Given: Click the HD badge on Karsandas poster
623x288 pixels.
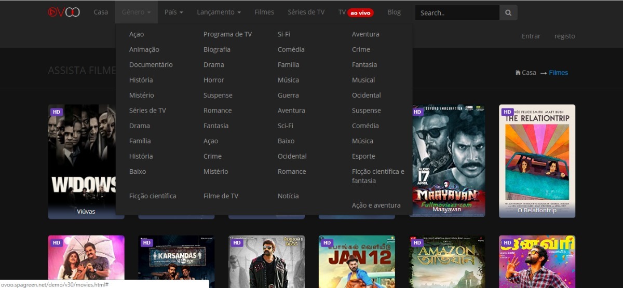Looking at the screenshot, I should 146,242.
